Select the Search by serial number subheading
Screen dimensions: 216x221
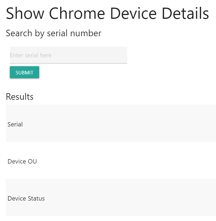point(54,33)
